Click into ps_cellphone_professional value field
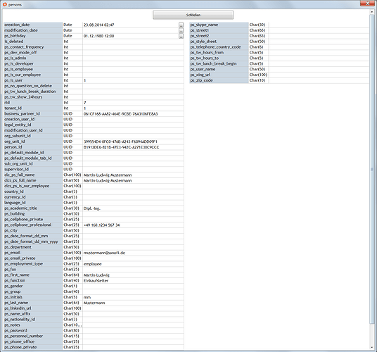This screenshot has height=352, width=377. [x=133, y=225]
